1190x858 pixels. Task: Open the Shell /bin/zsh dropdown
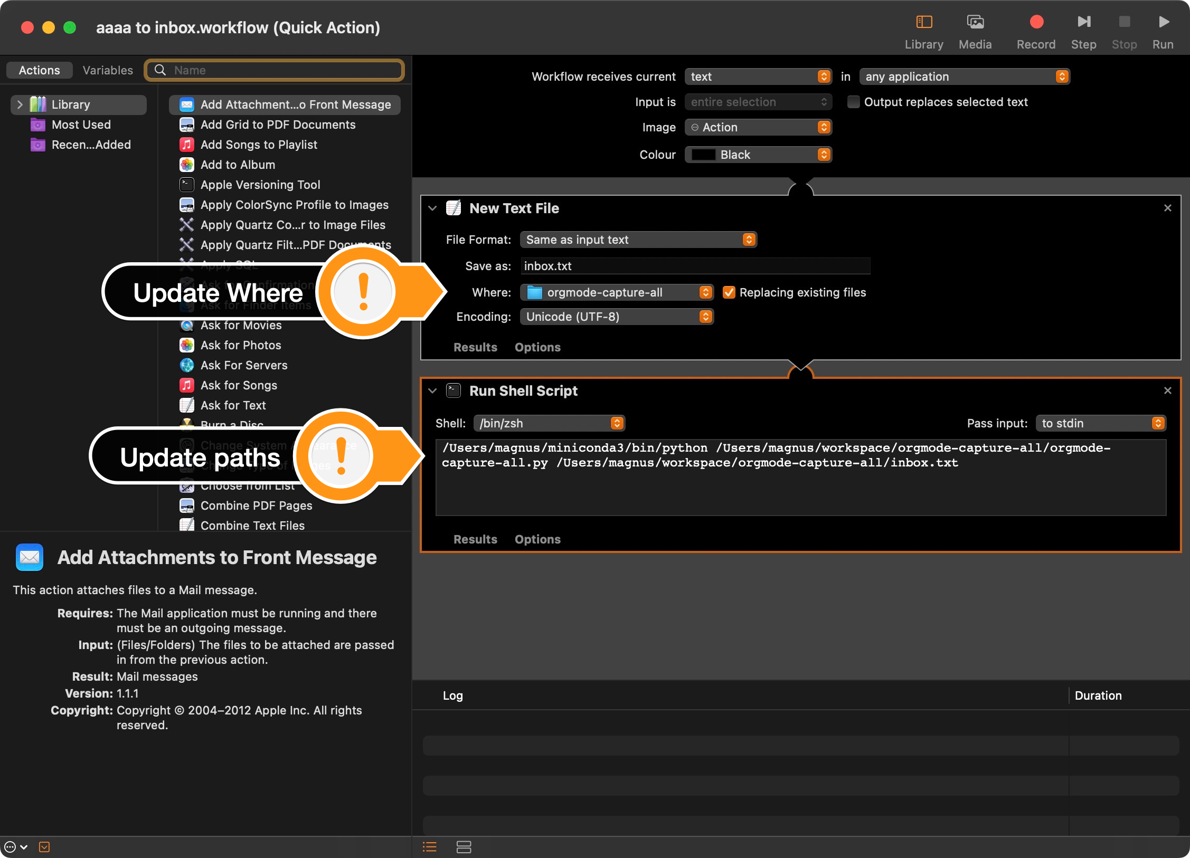[x=549, y=423]
